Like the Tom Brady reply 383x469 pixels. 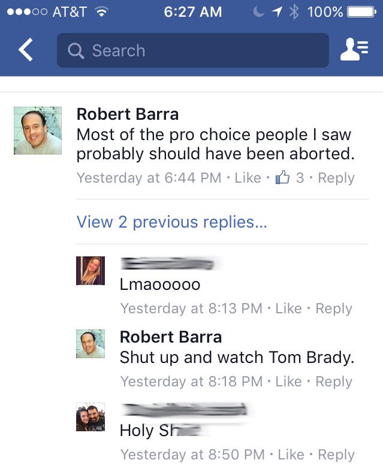tap(288, 382)
